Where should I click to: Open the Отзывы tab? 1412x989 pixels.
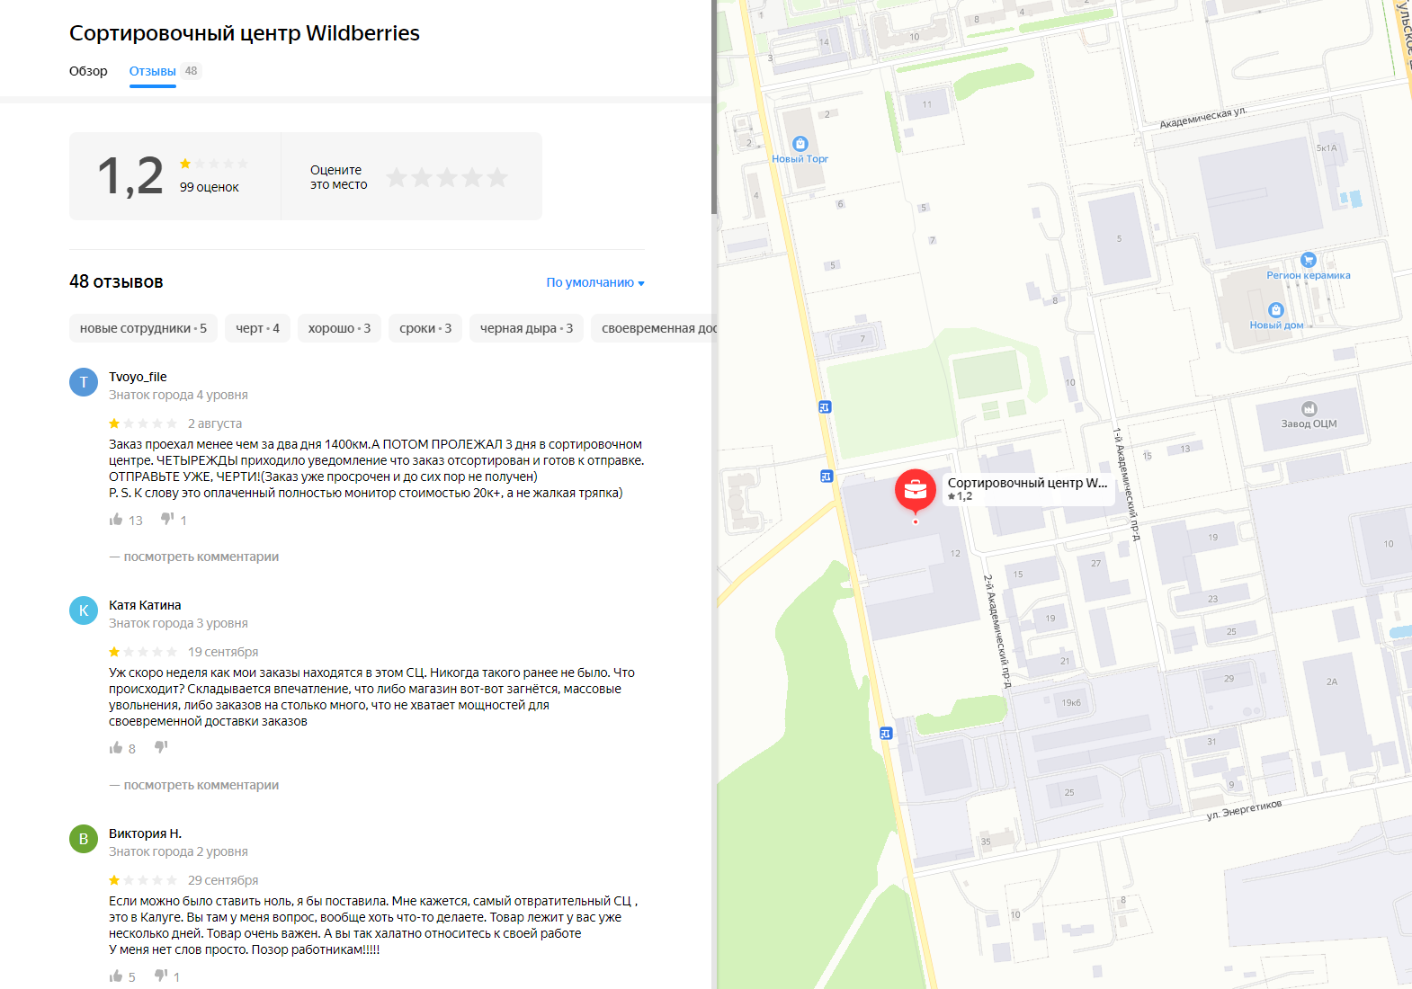tap(153, 71)
